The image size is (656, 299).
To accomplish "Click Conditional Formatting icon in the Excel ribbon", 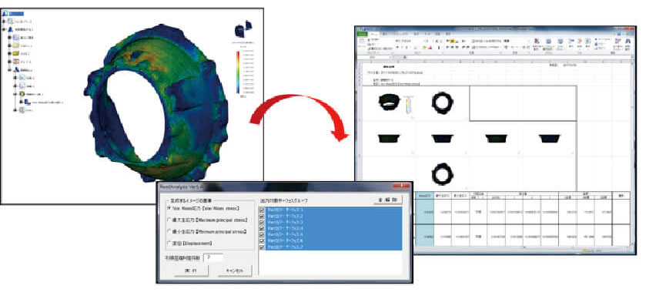I will (x=537, y=42).
